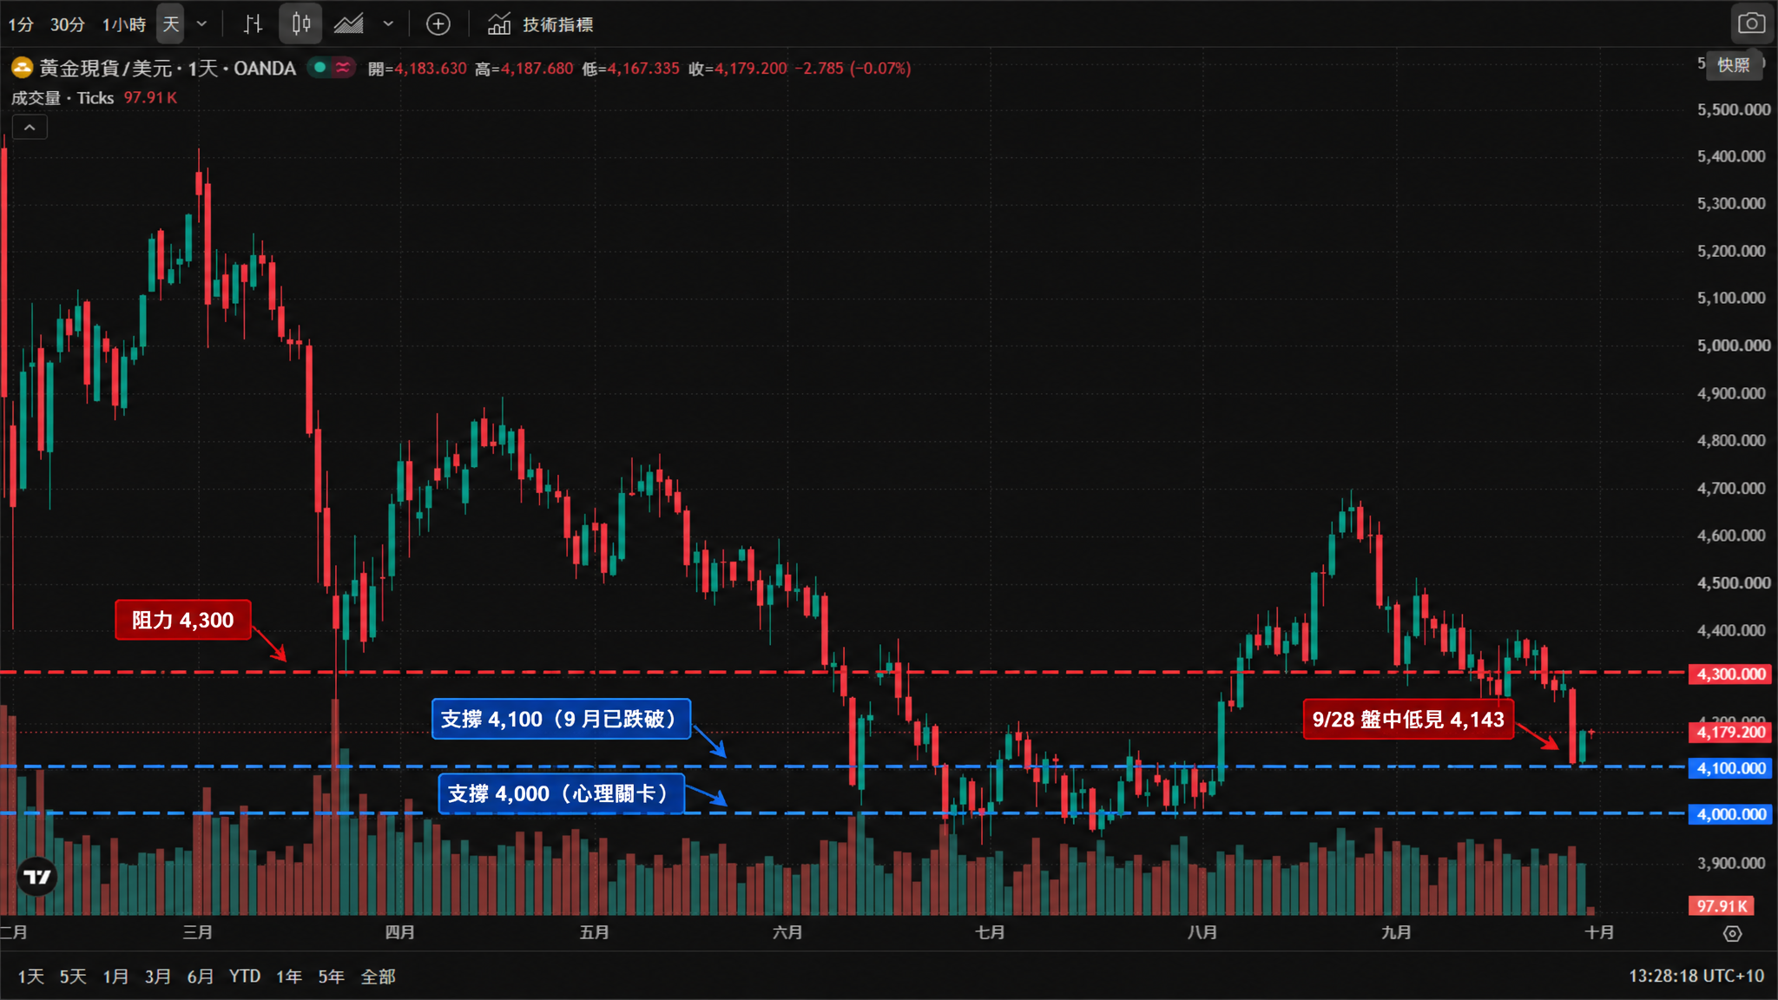Click the 13:28:18 UTC+10 timezone clock
1778x1000 pixels.
[x=1696, y=977]
